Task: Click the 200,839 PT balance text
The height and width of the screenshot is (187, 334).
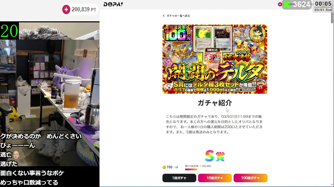Action: 84,10
